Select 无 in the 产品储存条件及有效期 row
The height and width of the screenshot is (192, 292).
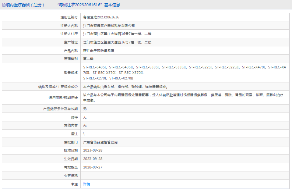85,109
